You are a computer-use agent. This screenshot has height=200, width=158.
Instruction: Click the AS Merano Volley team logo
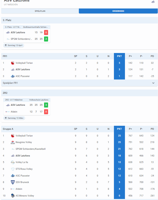[x=13, y=195]
